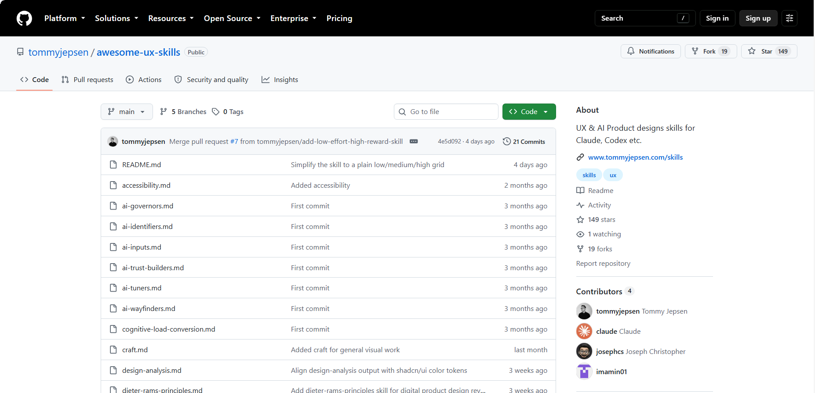This screenshot has width=815, height=393.
Task: Click the branches icon beside 5 Branches
Action: (x=164, y=112)
